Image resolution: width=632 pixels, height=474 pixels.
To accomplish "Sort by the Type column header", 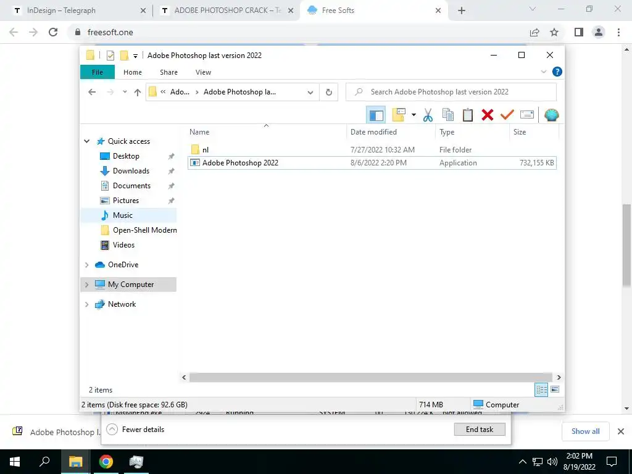I will [472, 132].
